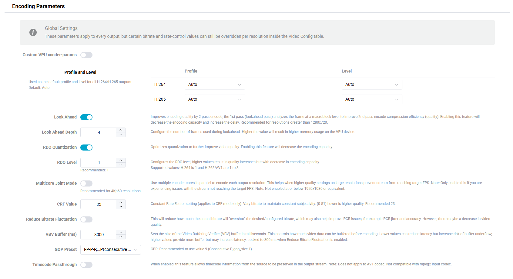Click the Look Ahead label
Screen dimensions: 513x279
click(x=65, y=117)
